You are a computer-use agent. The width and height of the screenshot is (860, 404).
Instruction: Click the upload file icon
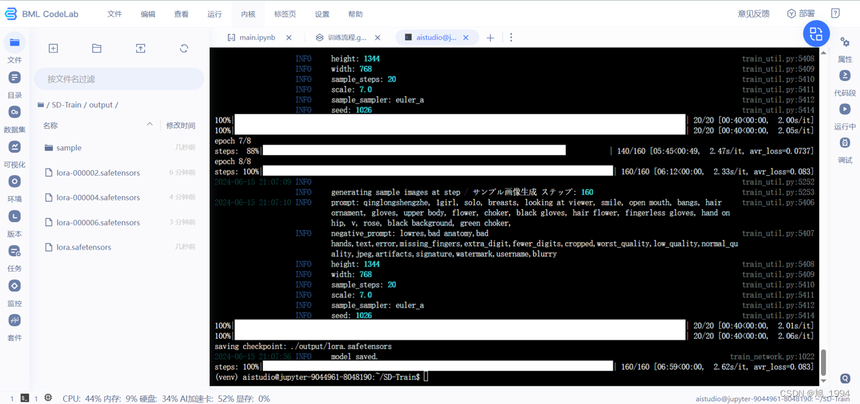coord(140,48)
